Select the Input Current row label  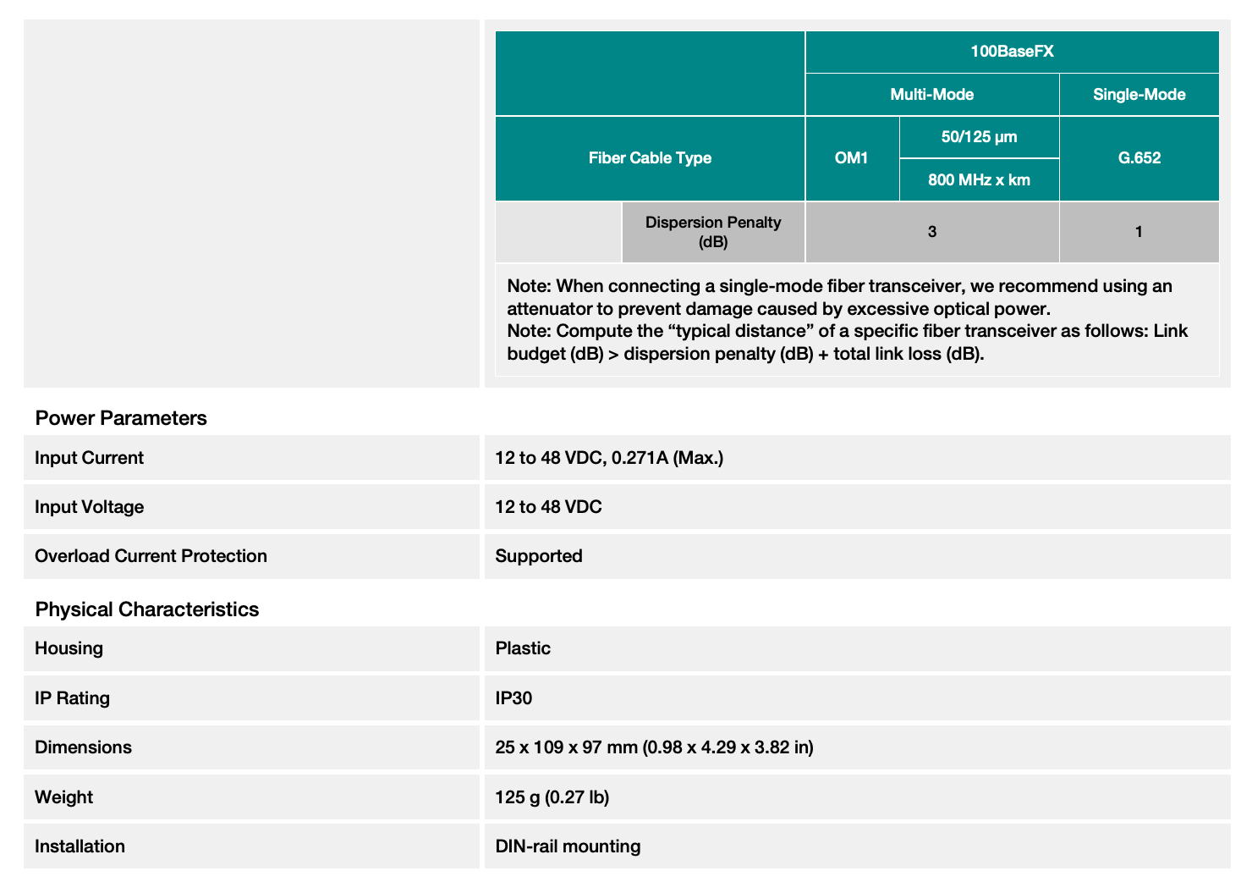tap(89, 458)
